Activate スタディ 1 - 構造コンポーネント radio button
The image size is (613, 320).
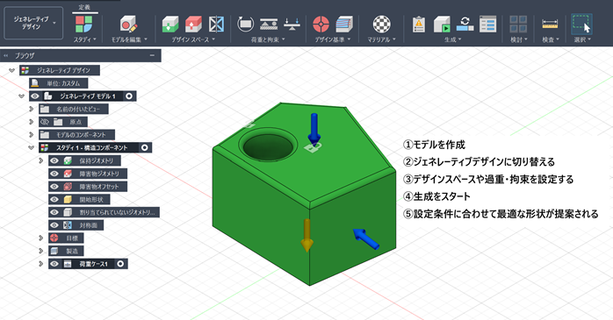pos(145,147)
